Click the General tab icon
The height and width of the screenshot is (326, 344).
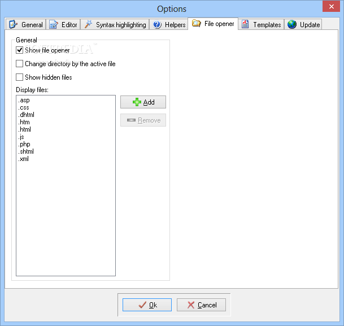coord(13,24)
